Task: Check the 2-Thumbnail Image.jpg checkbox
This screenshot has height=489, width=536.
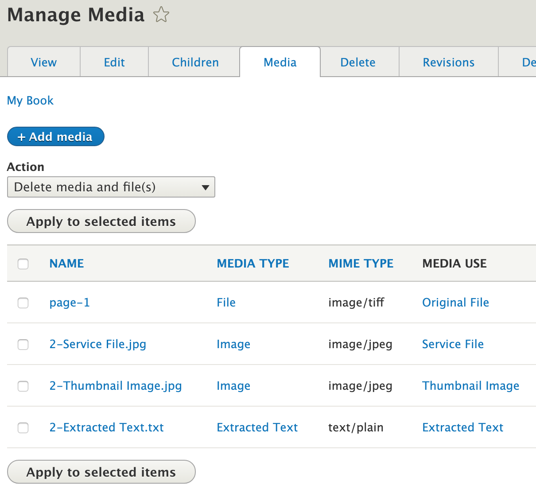Action: [x=23, y=386]
